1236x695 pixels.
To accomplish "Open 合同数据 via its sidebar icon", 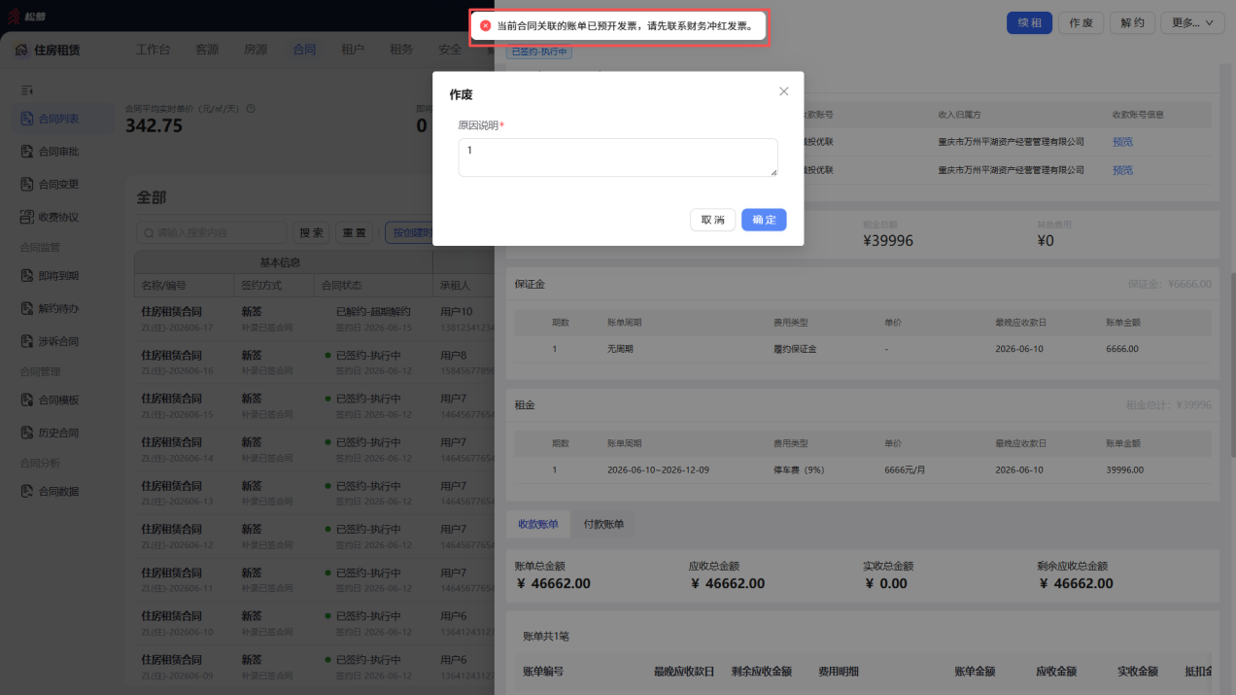I will (x=27, y=491).
